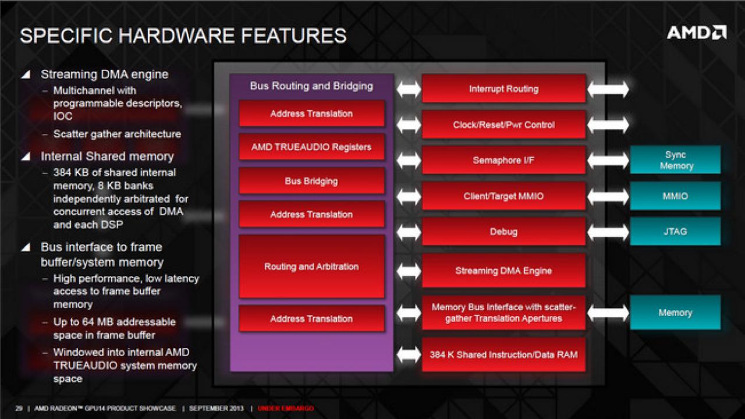Viewport: 745px width, 419px height.
Task: Click the Interrupt Routing box
Action: click(x=503, y=89)
